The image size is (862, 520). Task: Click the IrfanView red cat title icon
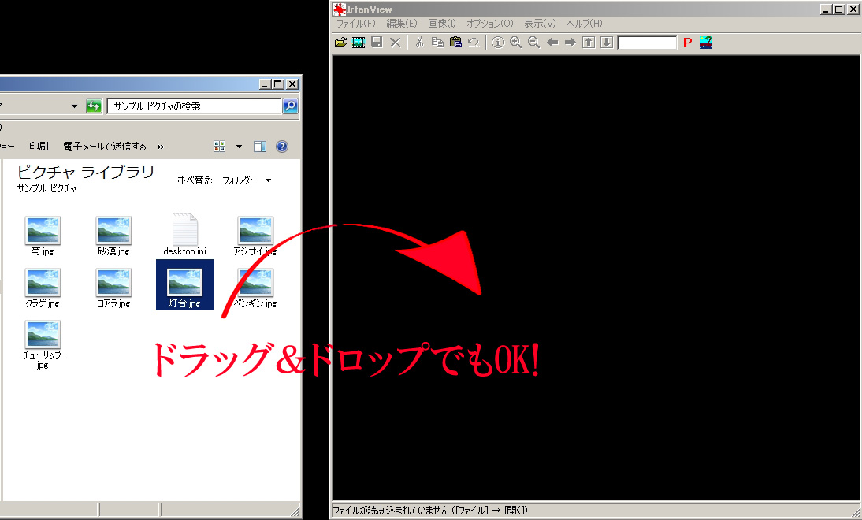pos(340,9)
